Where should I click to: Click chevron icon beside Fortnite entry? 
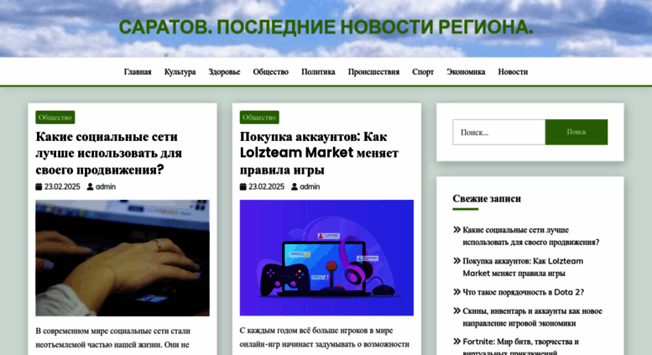[457, 342]
